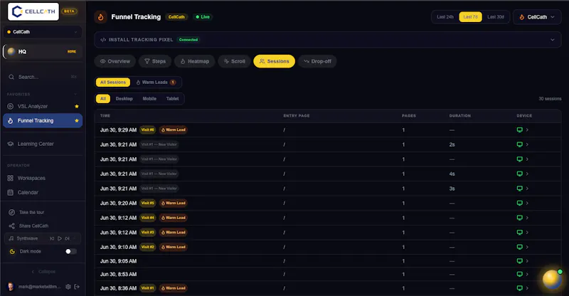Switch to the Overview tab
The image size is (569, 296).
pyautogui.click(x=115, y=61)
